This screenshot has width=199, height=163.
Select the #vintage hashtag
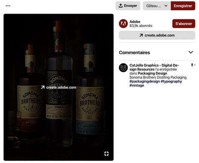137,85
